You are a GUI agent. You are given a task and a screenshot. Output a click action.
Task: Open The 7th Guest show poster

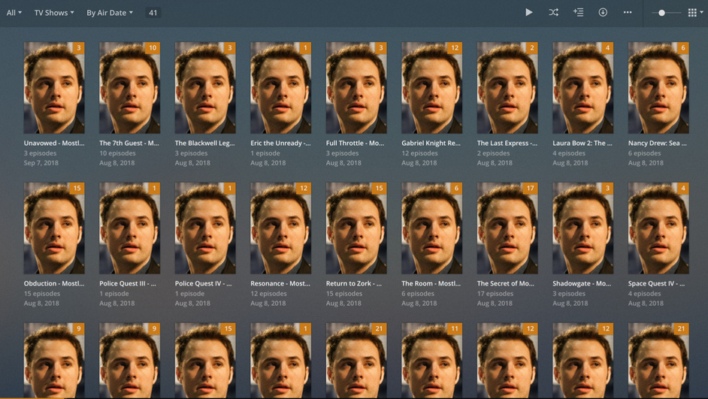[x=129, y=88]
